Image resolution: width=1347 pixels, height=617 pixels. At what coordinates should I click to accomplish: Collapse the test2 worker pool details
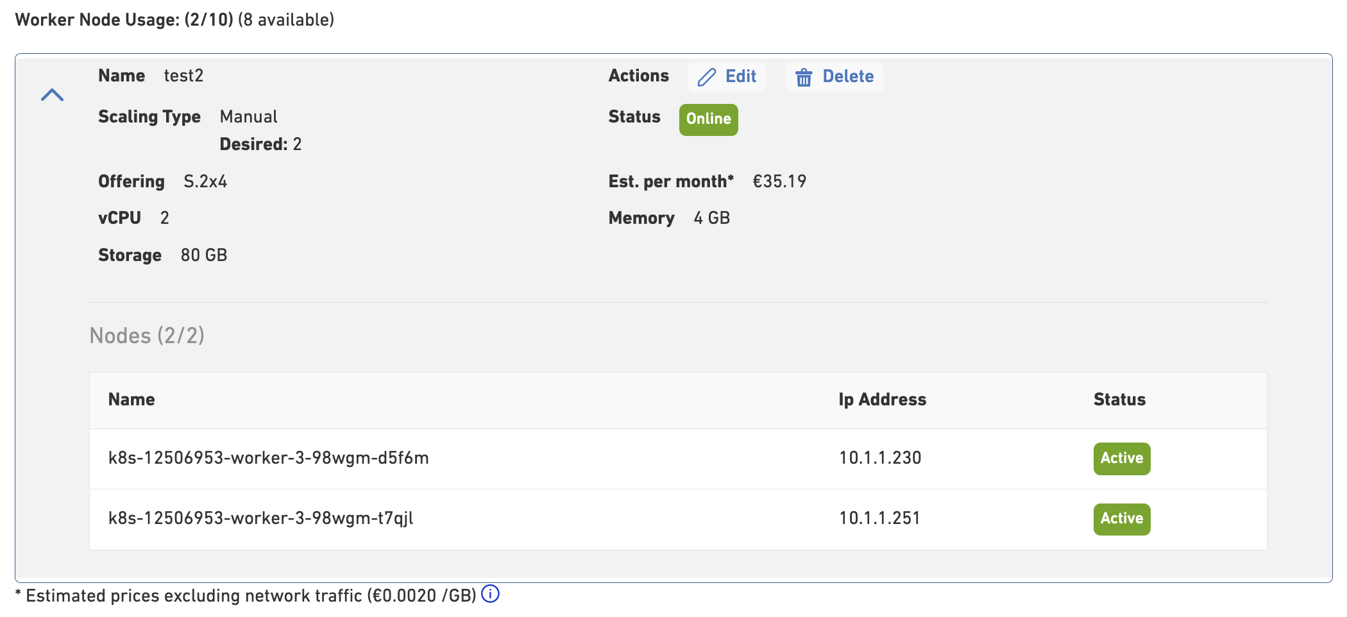coord(52,95)
